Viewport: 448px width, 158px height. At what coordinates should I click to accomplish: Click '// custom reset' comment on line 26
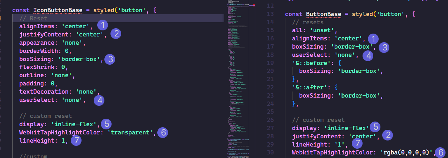[318, 120]
